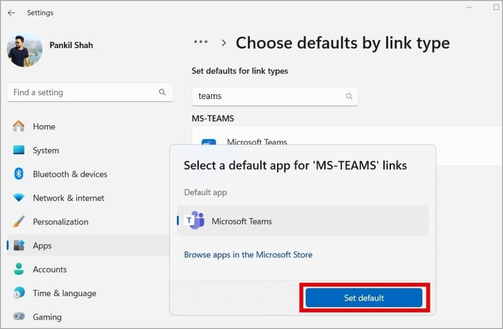Open Accounts settings
This screenshot has height=329, width=503.
coord(50,269)
